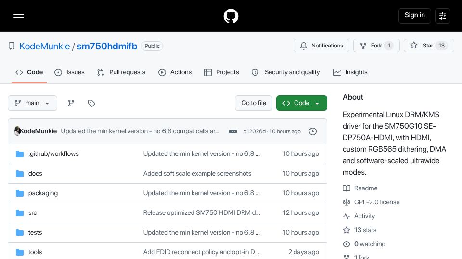Click the Sign in button
The height and width of the screenshot is (259, 462).
tap(414, 15)
